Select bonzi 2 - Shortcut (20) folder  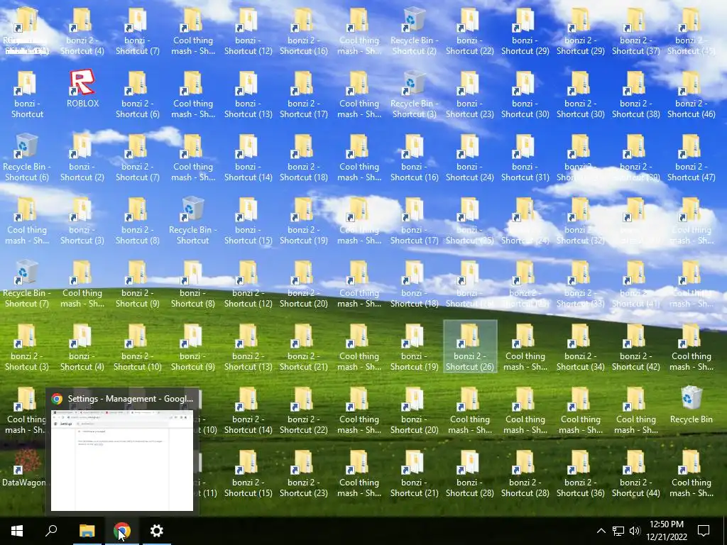[x=304, y=284]
